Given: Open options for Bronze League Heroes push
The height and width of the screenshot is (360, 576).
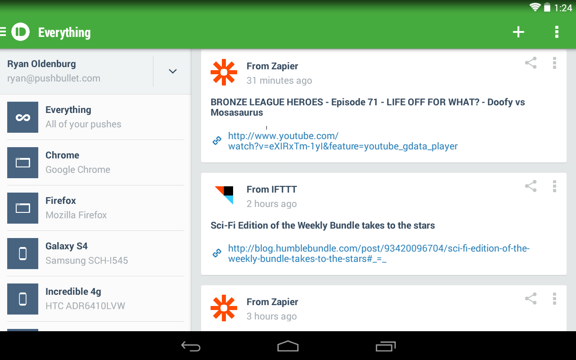Looking at the screenshot, I should pos(554,63).
